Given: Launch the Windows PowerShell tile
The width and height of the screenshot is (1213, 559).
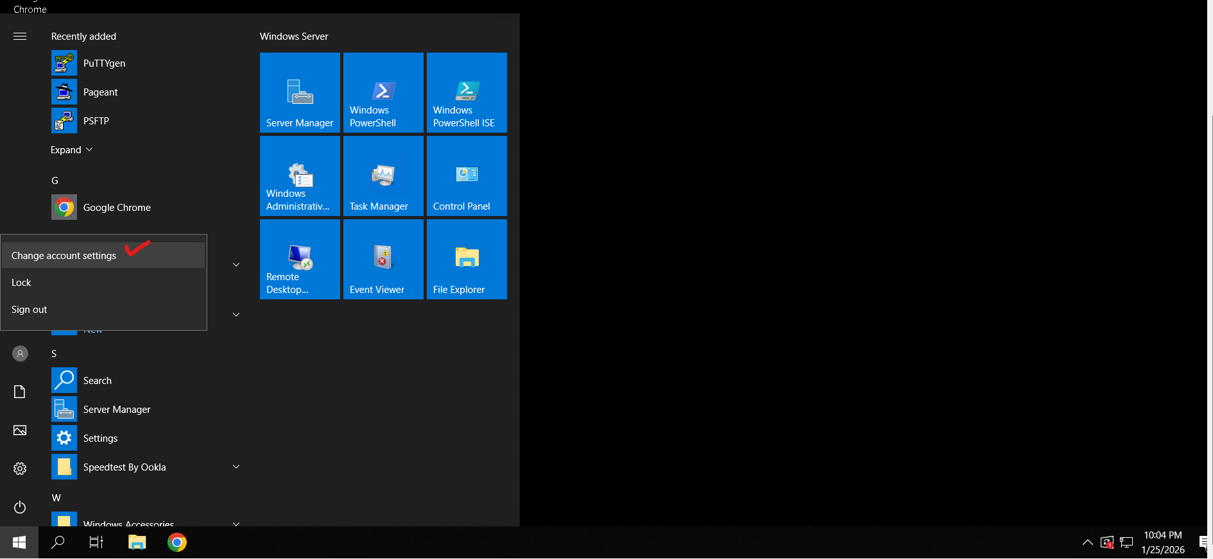Looking at the screenshot, I should pos(383,92).
